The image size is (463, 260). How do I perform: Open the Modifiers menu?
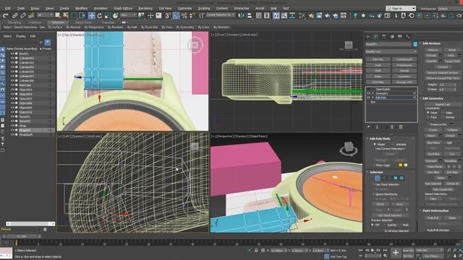pos(82,8)
